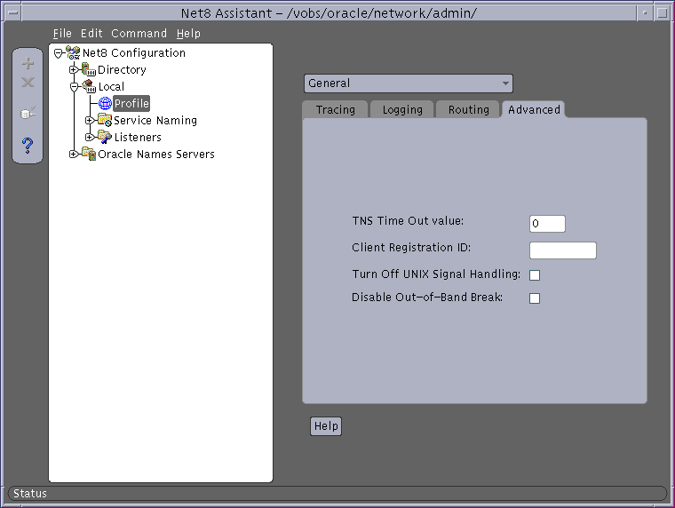Select Net8 Configuration label

[134, 52]
